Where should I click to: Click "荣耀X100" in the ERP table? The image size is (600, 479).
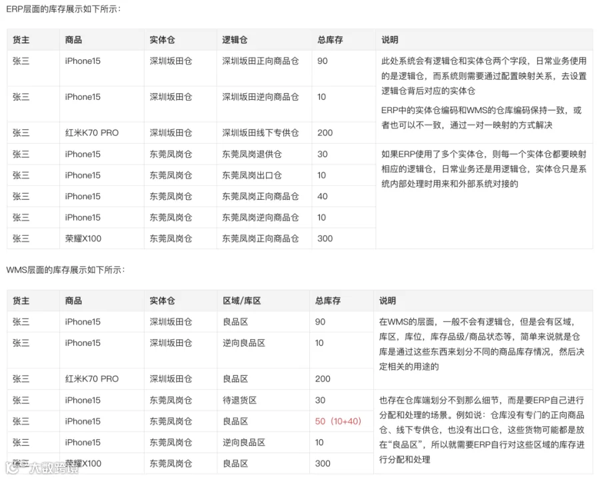[x=83, y=239]
